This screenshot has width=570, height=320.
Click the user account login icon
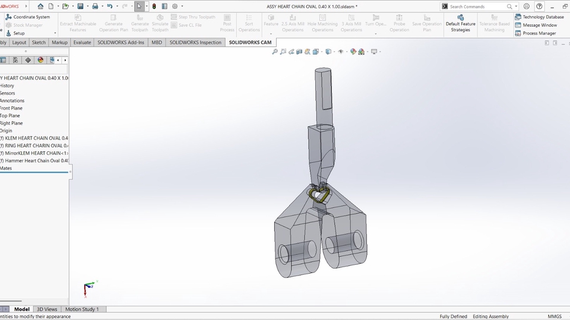click(527, 6)
